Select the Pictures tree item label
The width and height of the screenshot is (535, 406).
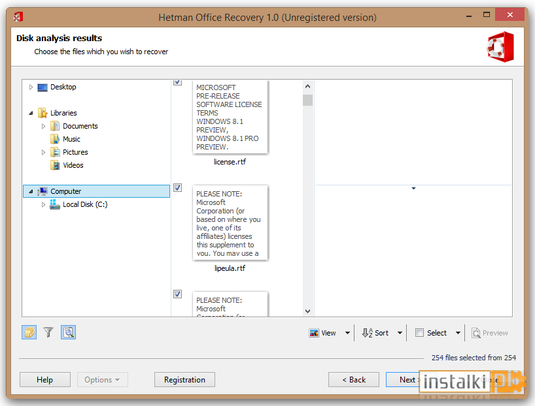75,152
